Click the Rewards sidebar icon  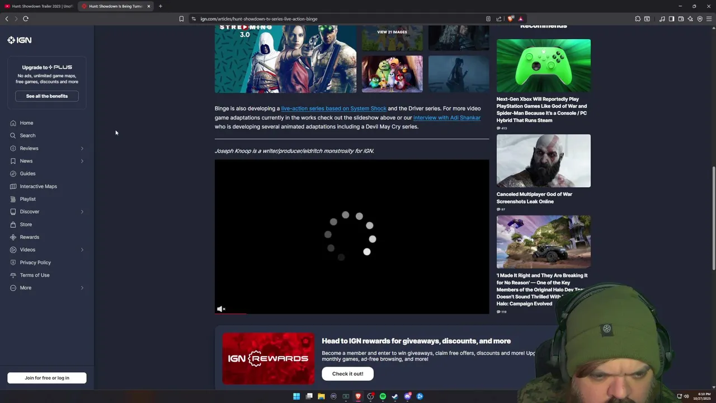pos(13,237)
